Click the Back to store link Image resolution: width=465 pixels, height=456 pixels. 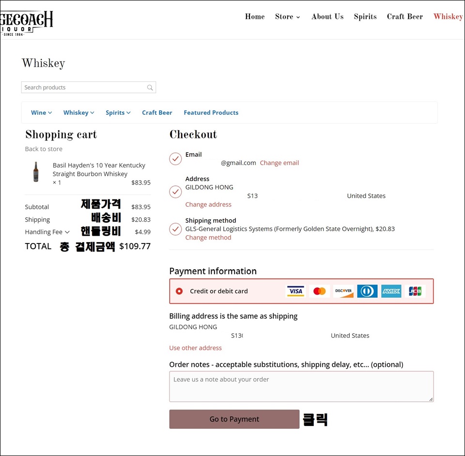pos(44,149)
